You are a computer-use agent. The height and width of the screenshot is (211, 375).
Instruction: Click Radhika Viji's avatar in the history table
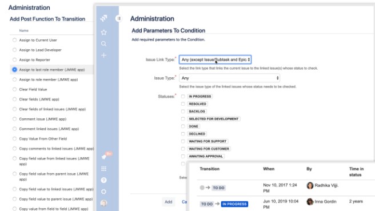tap(310, 185)
